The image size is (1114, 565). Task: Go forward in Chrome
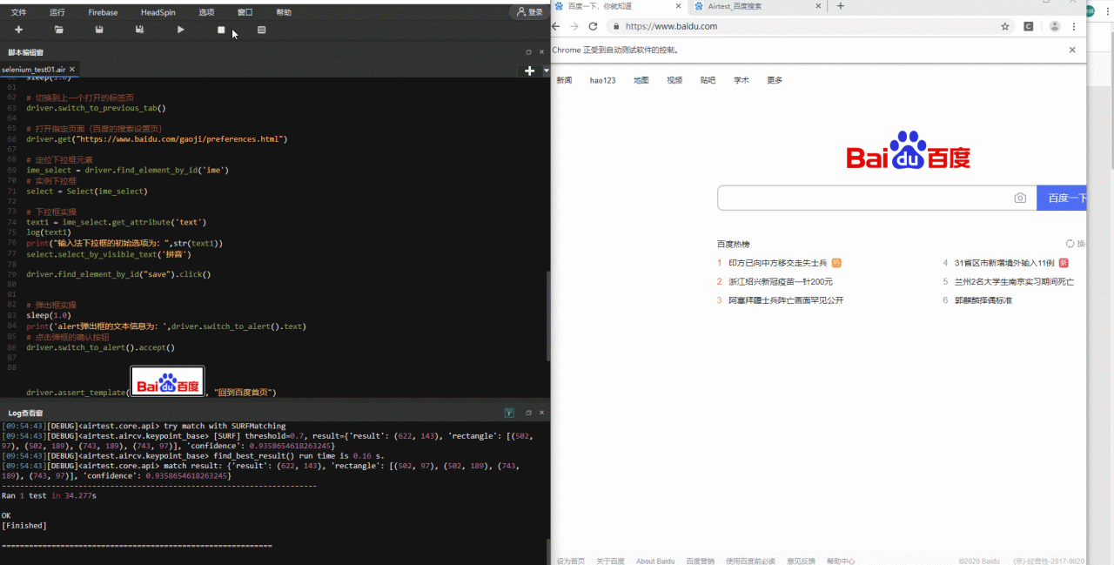[574, 26]
